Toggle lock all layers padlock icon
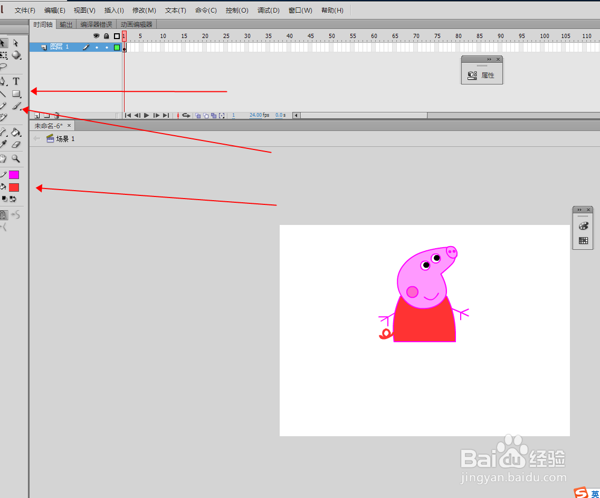This screenshot has width=600, height=498. point(107,36)
